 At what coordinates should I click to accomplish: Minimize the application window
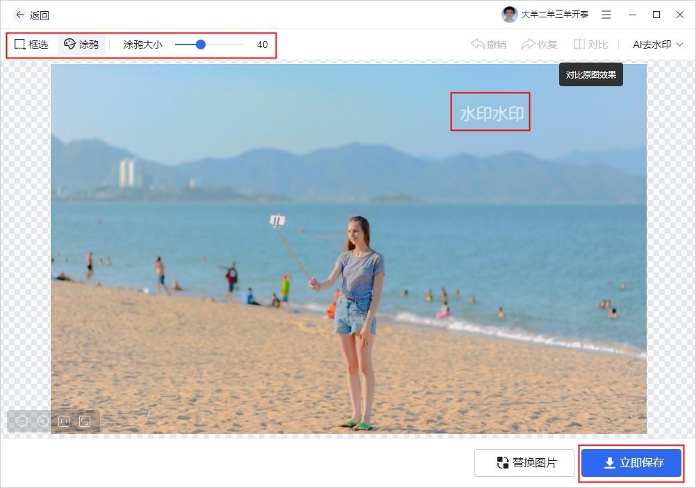click(633, 15)
